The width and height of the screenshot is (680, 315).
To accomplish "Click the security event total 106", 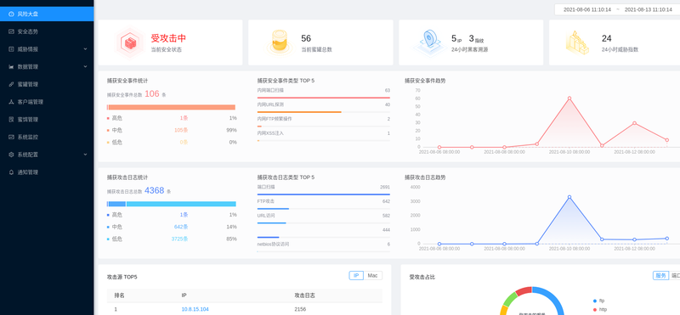I will tap(152, 93).
